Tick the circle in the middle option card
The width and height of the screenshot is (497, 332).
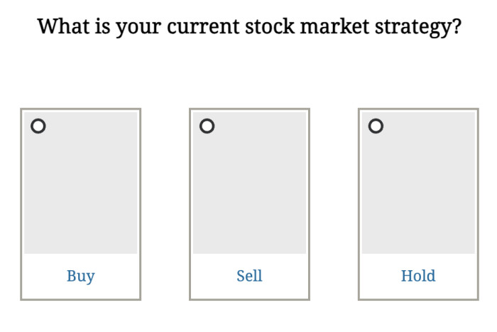tap(207, 126)
